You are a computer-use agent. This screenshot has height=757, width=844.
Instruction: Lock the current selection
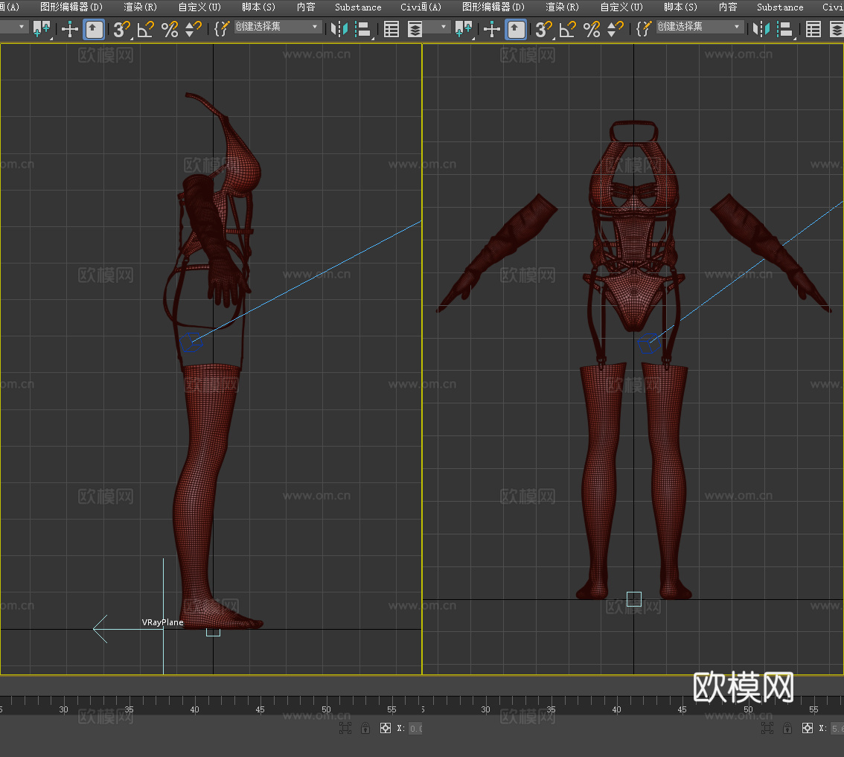pos(365,728)
